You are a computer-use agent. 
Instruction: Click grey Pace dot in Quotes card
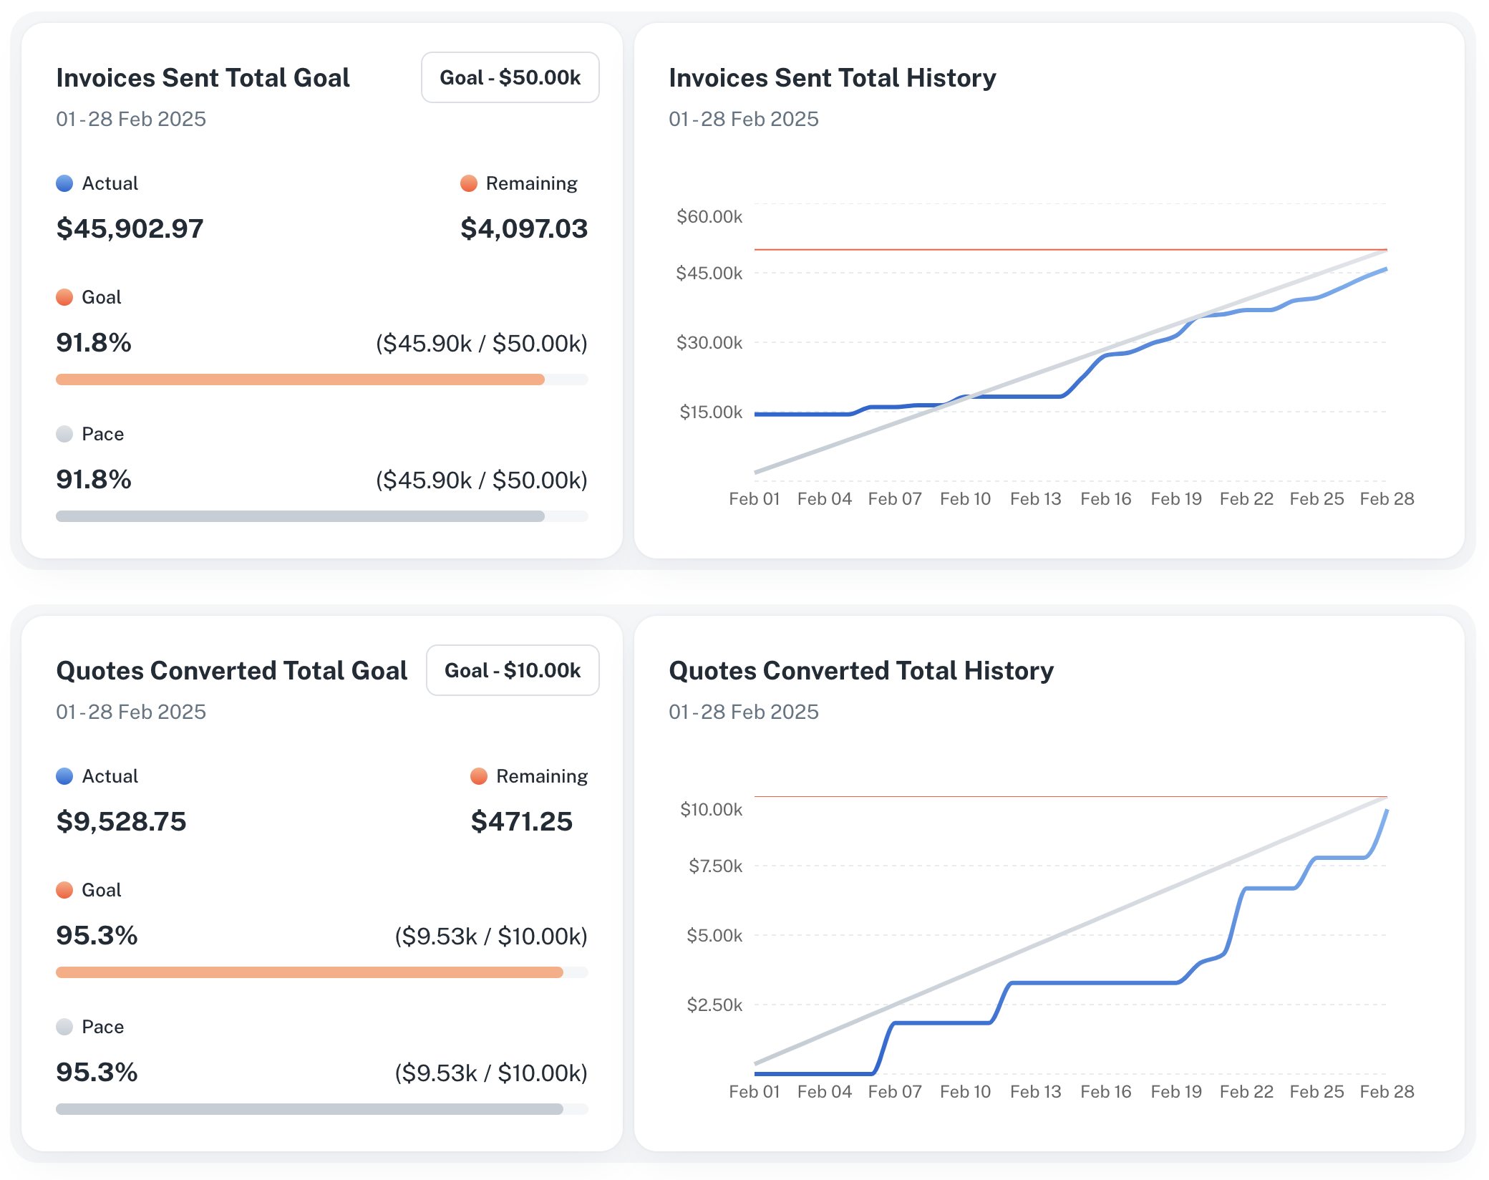click(64, 1027)
